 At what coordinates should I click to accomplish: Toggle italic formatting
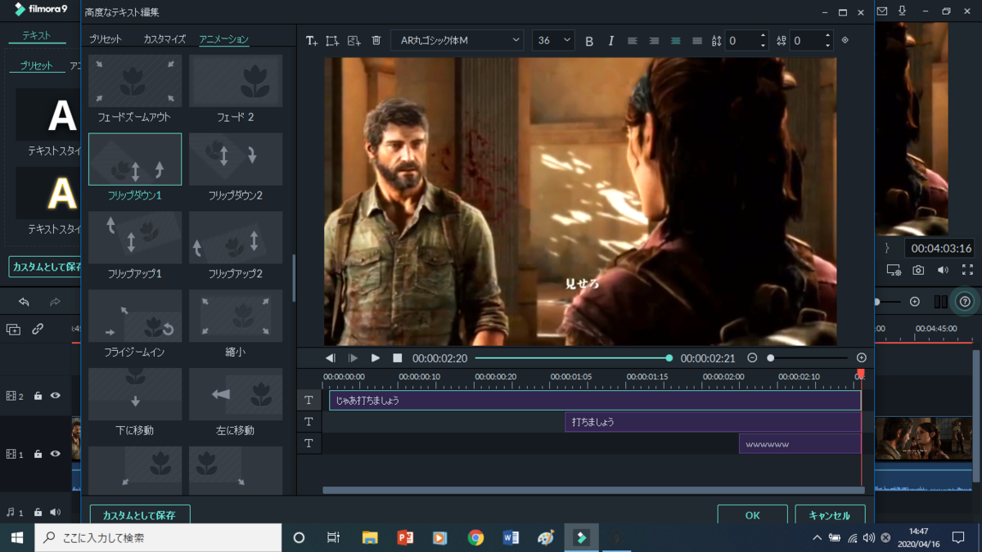610,41
